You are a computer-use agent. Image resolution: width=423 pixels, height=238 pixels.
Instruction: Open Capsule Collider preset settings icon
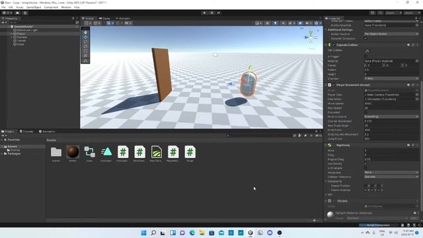coord(413,45)
